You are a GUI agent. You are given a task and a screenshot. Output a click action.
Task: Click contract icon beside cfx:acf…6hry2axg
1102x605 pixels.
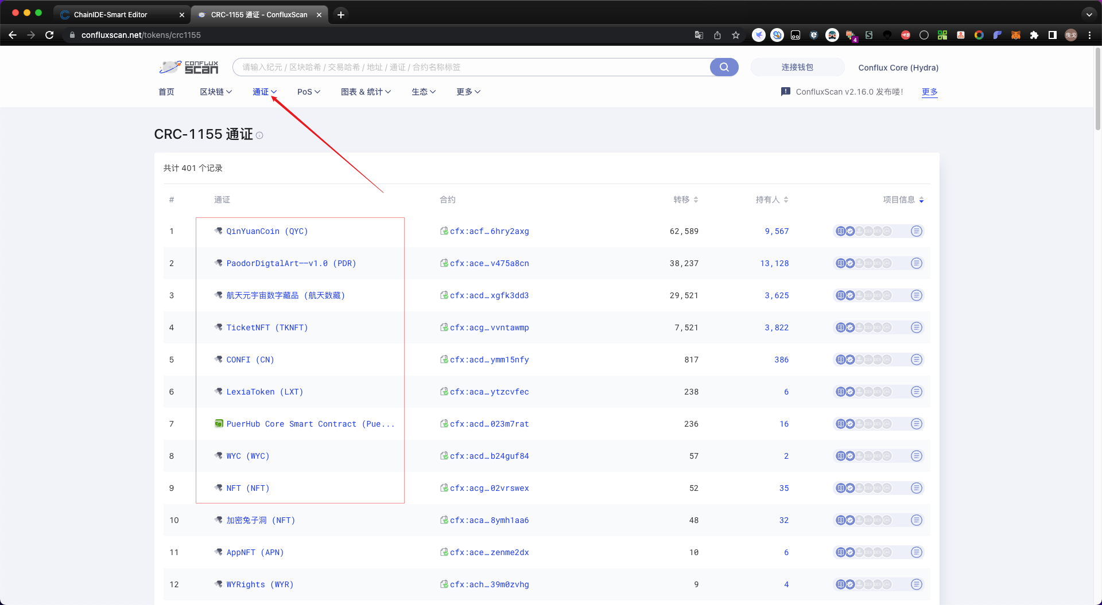[444, 231]
